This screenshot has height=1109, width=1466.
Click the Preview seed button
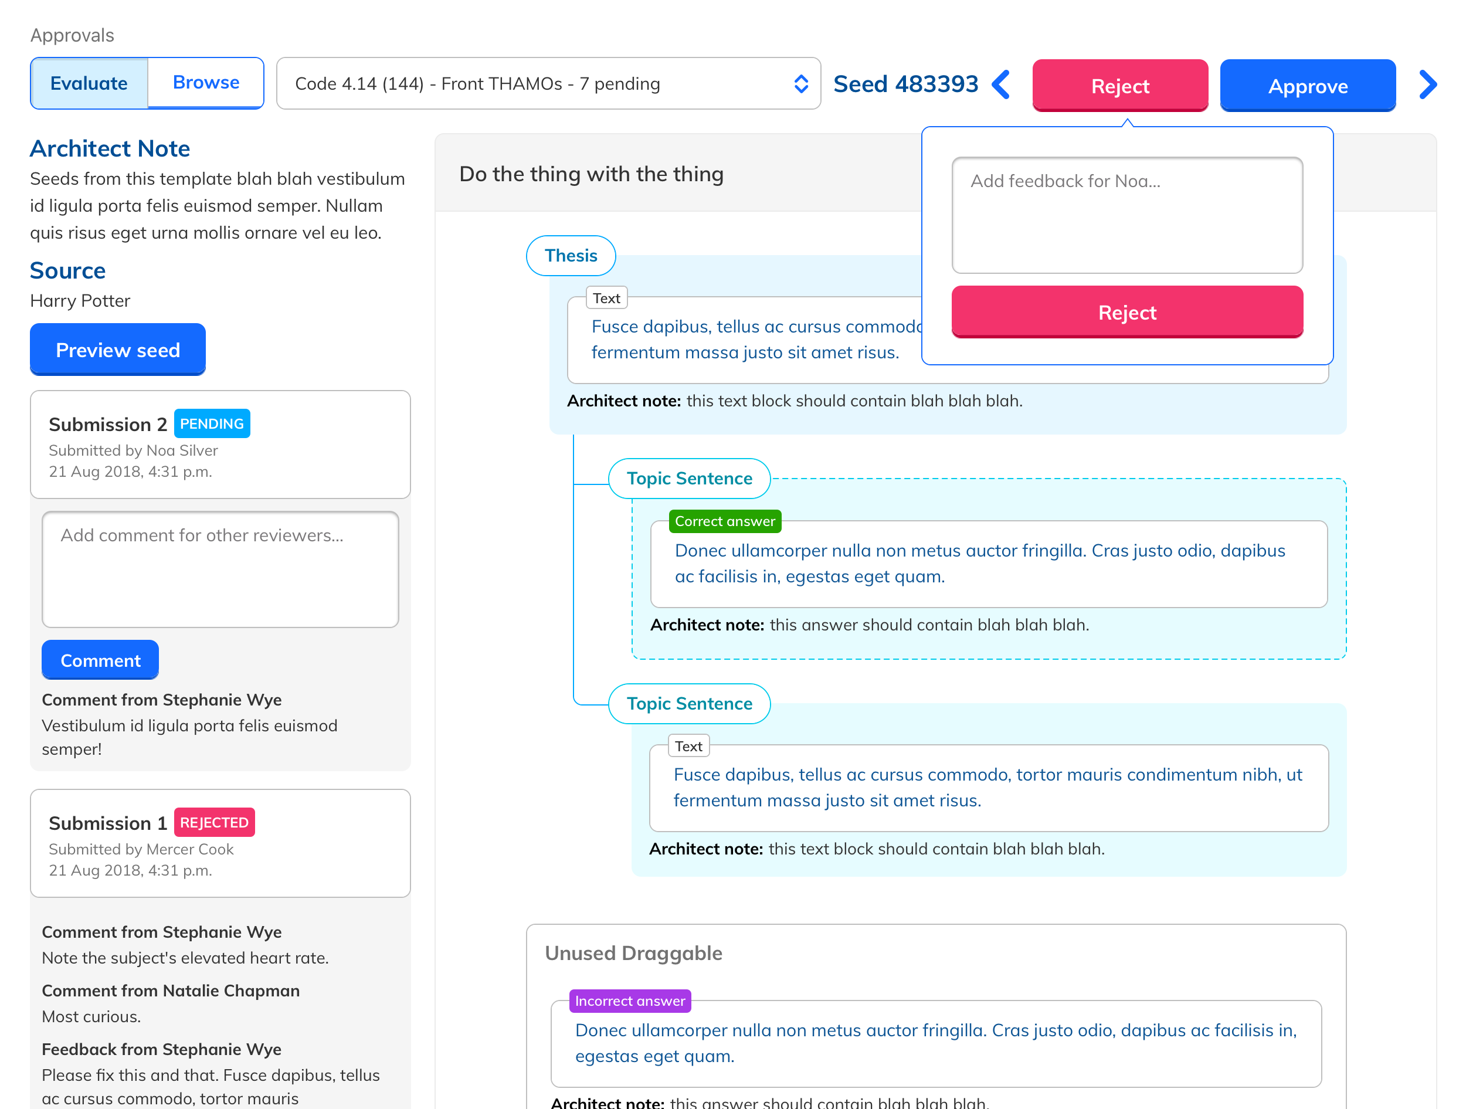118,350
